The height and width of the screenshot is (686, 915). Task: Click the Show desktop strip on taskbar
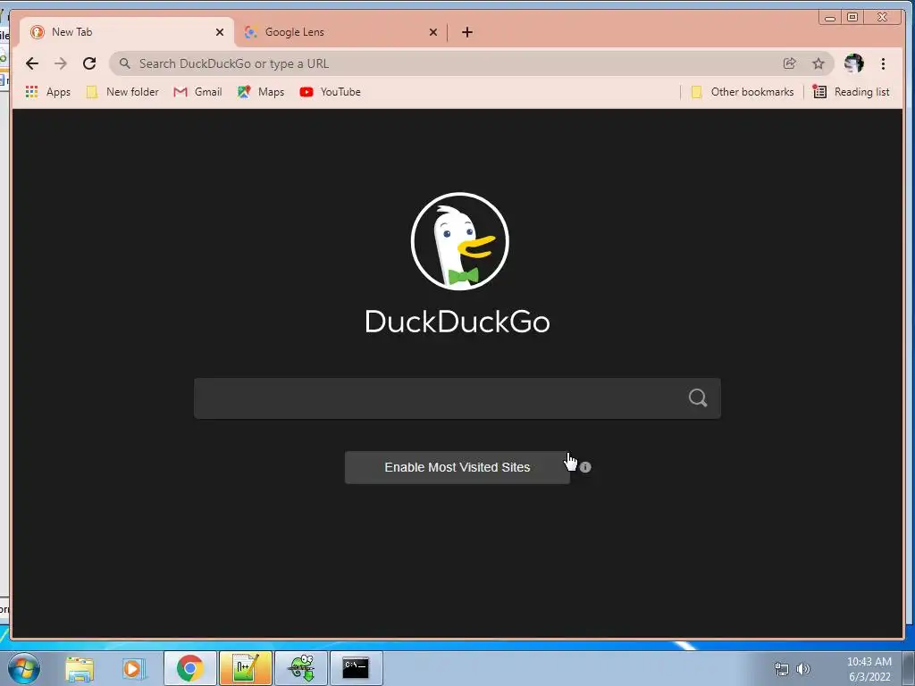click(909, 668)
